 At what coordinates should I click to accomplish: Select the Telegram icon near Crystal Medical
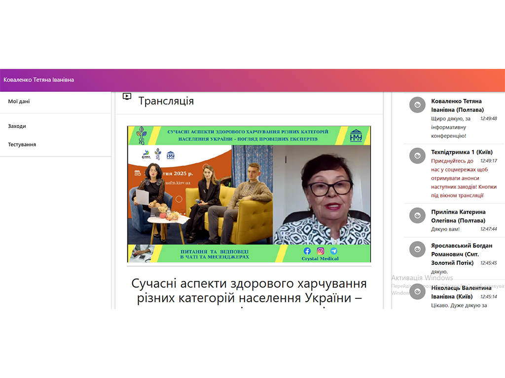334,251
